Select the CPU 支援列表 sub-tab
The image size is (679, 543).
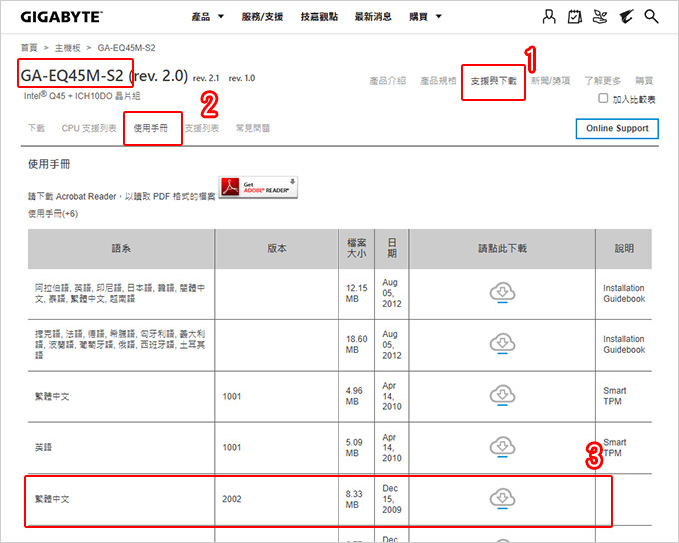(89, 128)
